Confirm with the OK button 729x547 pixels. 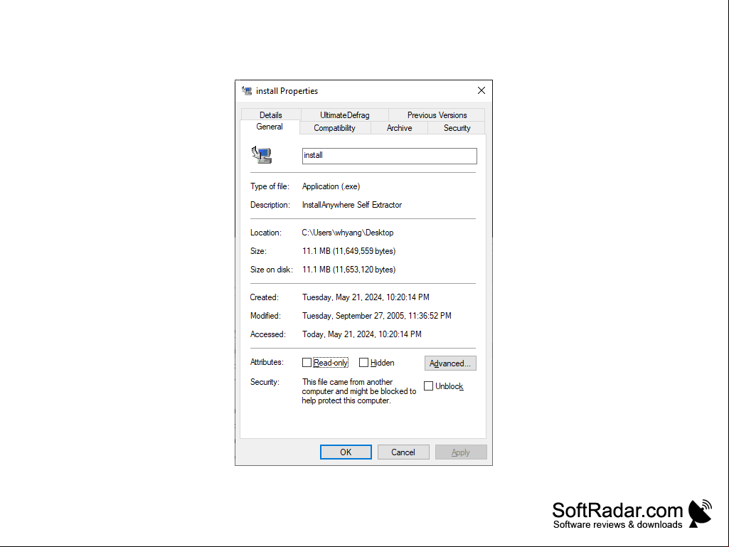[x=346, y=452]
